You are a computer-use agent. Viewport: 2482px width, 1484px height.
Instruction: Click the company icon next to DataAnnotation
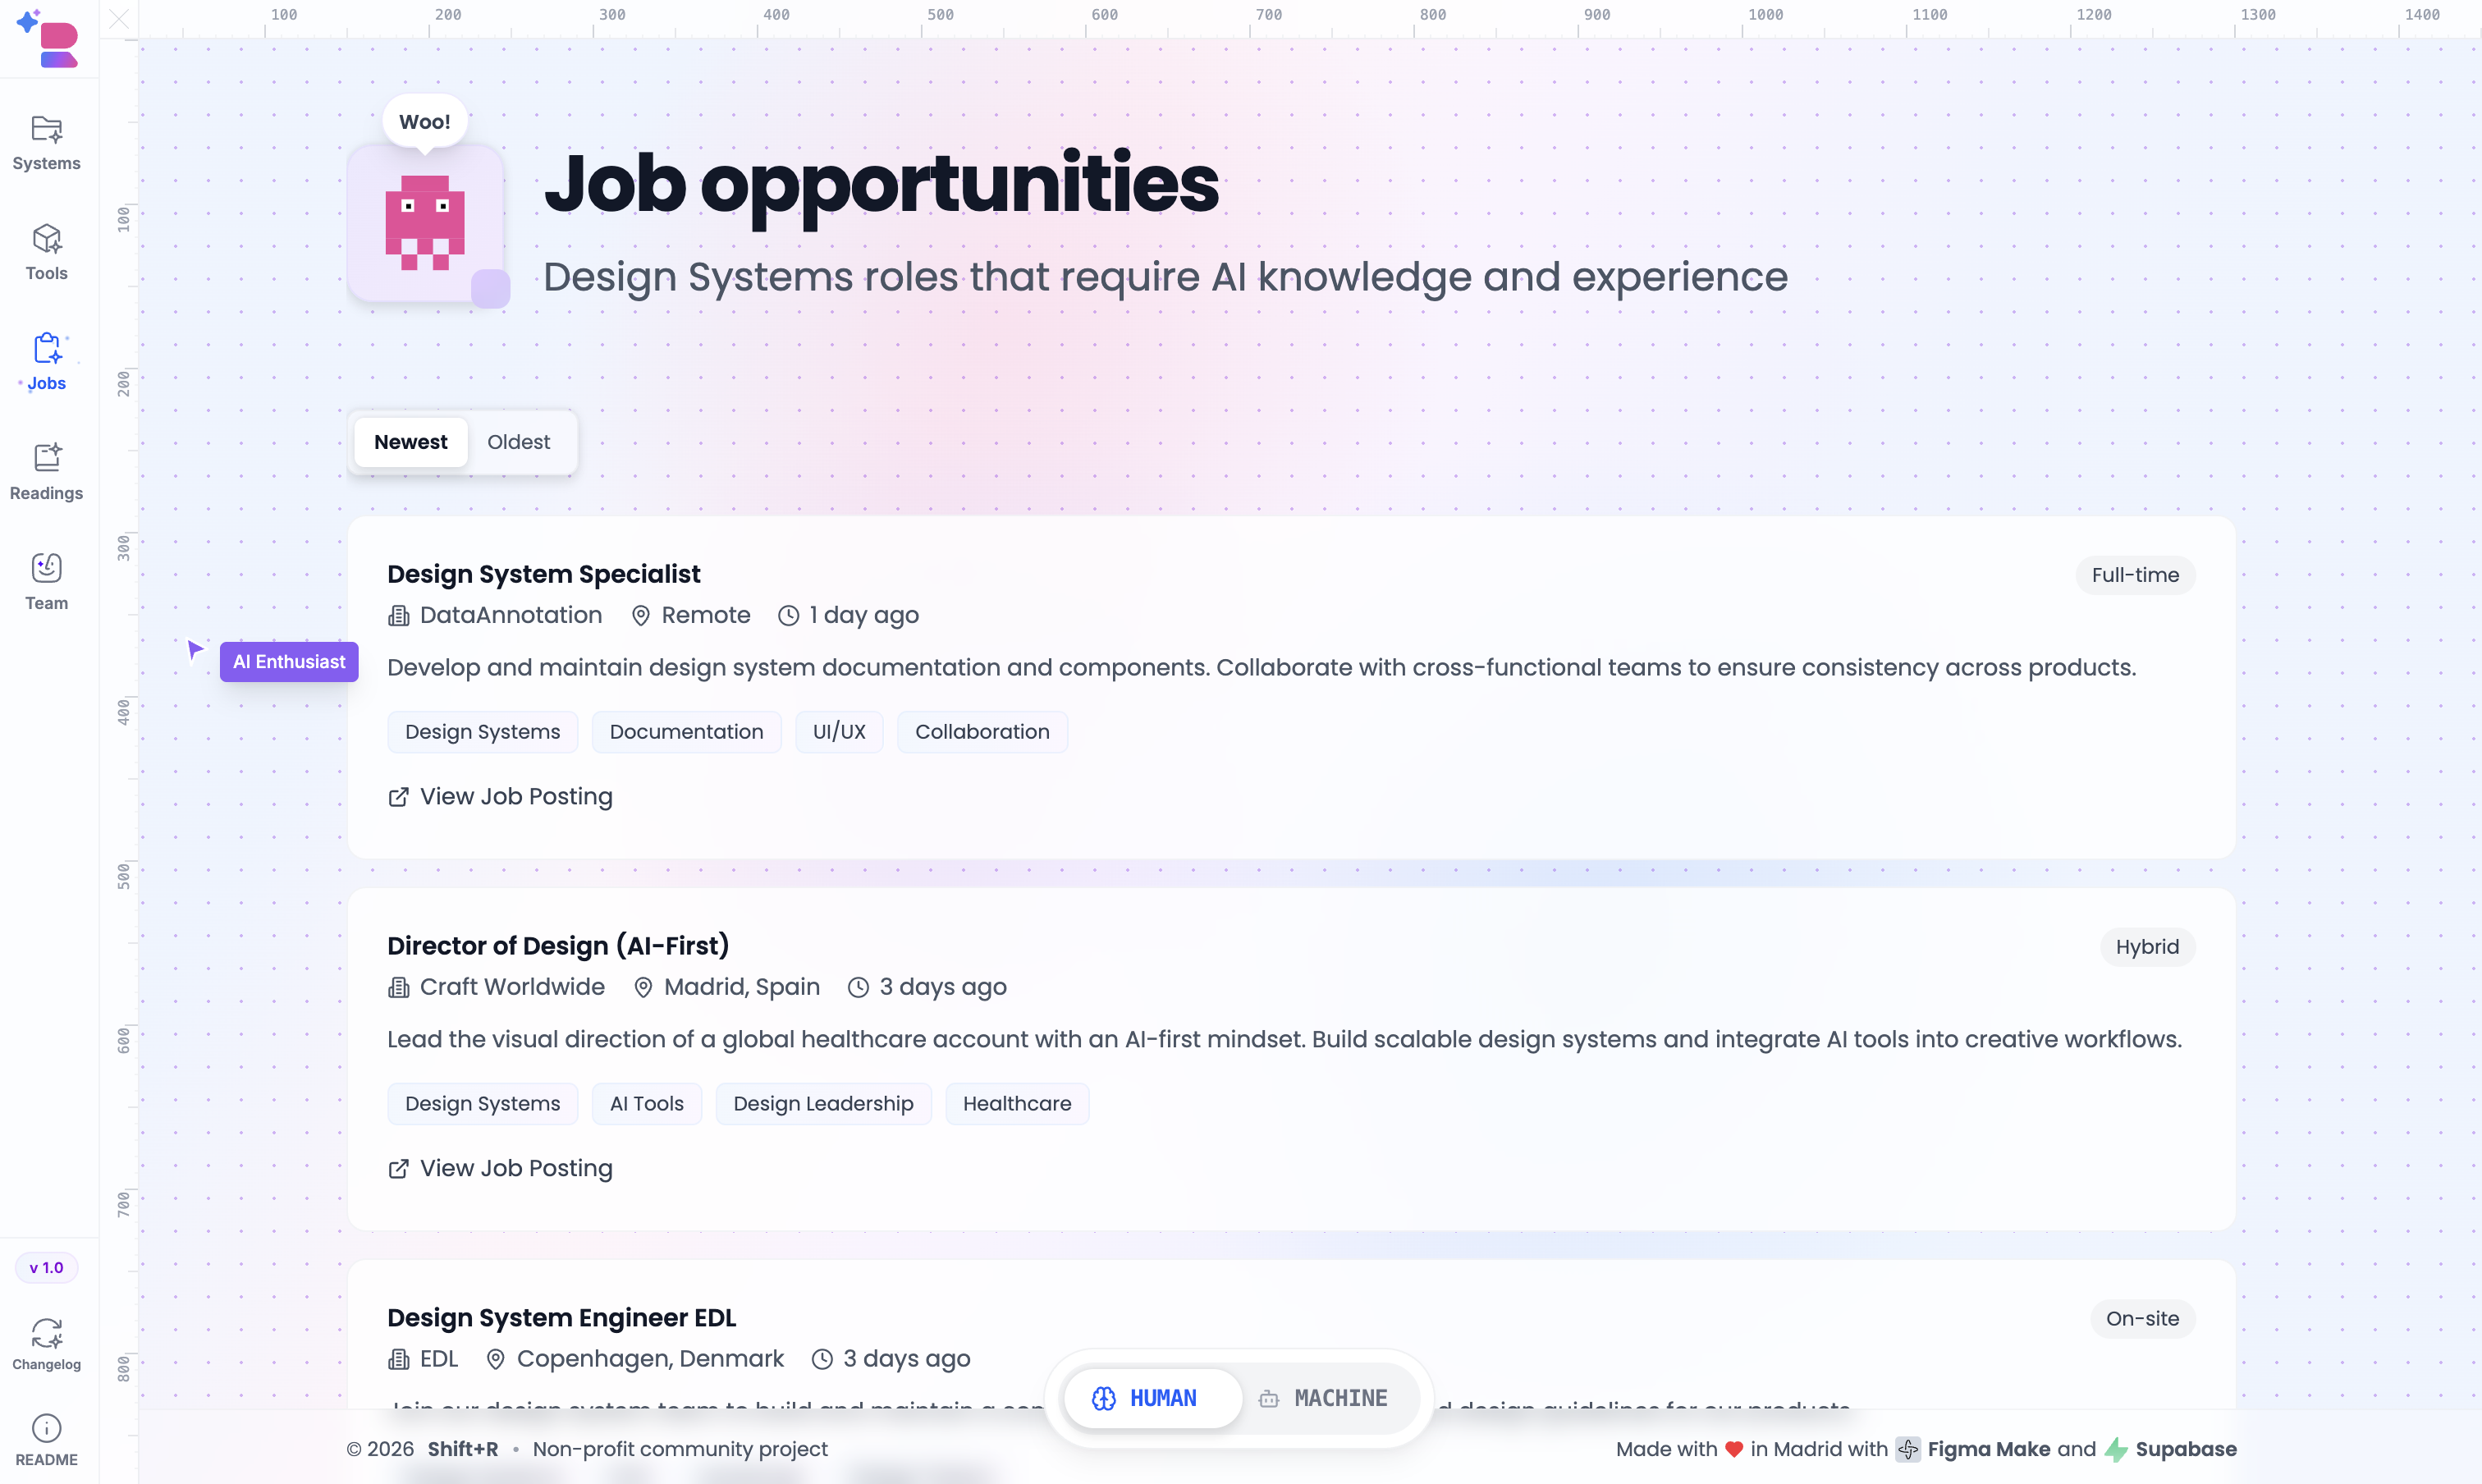click(399, 615)
